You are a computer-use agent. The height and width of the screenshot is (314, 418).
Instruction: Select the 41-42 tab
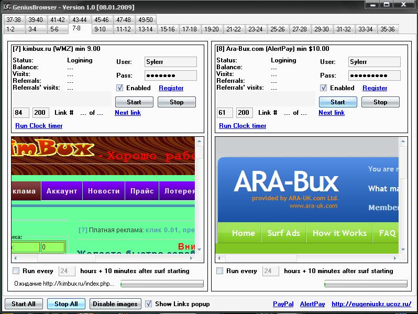coord(58,20)
